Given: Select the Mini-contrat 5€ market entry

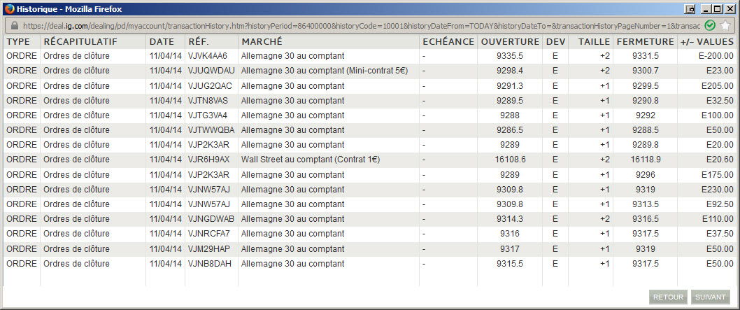Looking at the screenshot, I should [325, 71].
